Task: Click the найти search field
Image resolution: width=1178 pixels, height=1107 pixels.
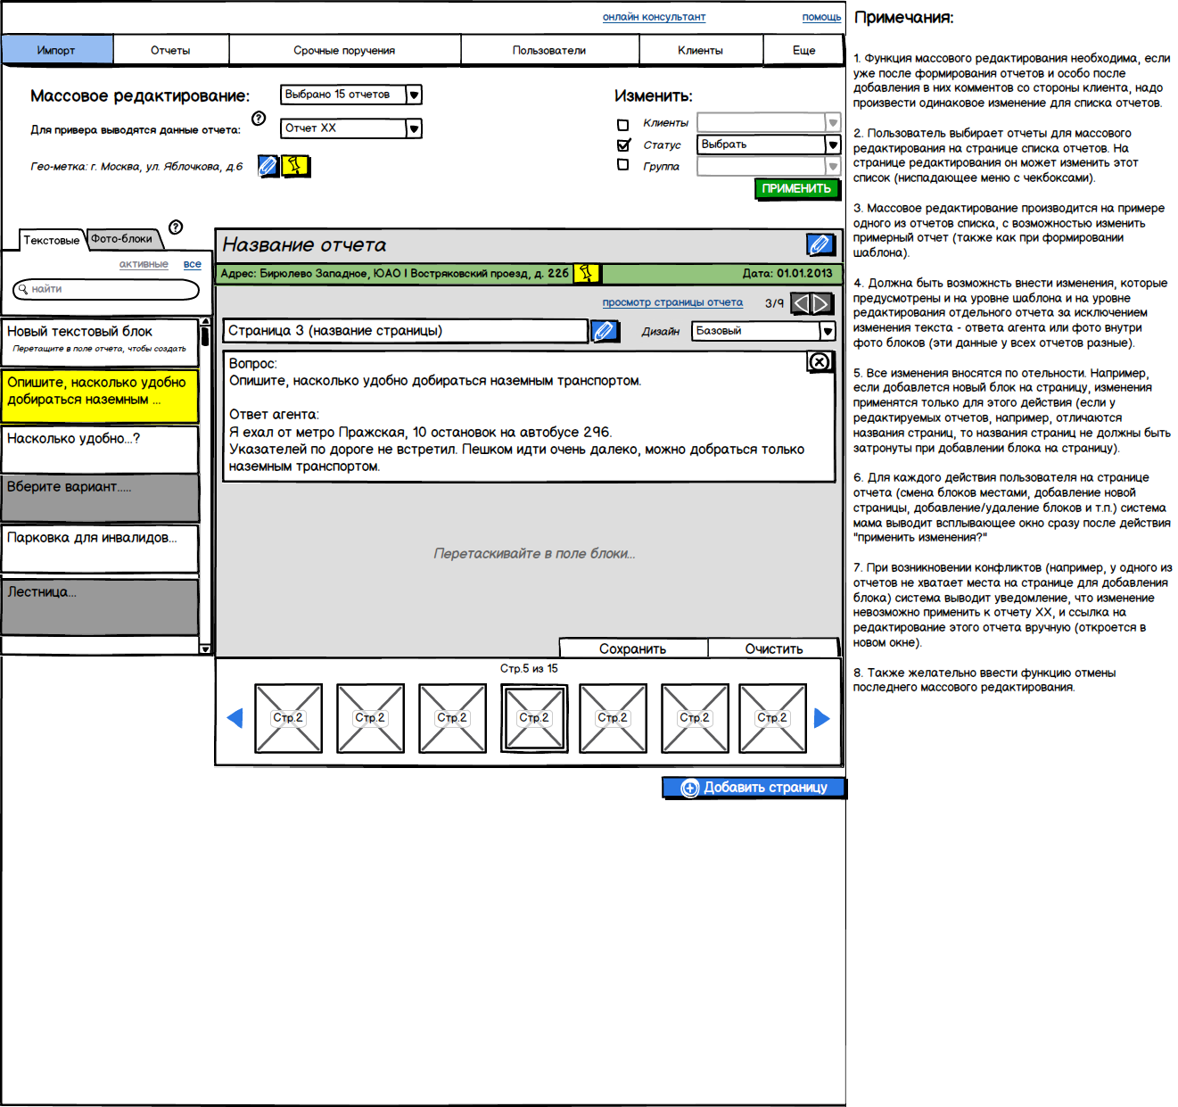Action: [107, 289]
